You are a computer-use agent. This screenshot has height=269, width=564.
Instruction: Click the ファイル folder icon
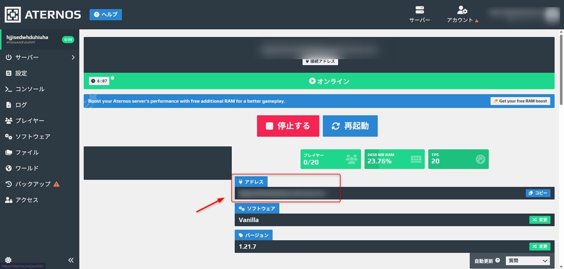8,153
